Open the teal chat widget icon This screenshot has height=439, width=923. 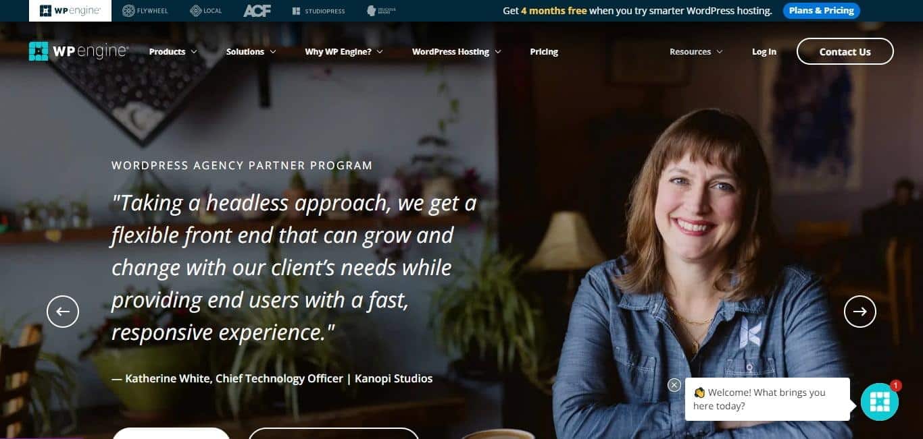point(880,402)
